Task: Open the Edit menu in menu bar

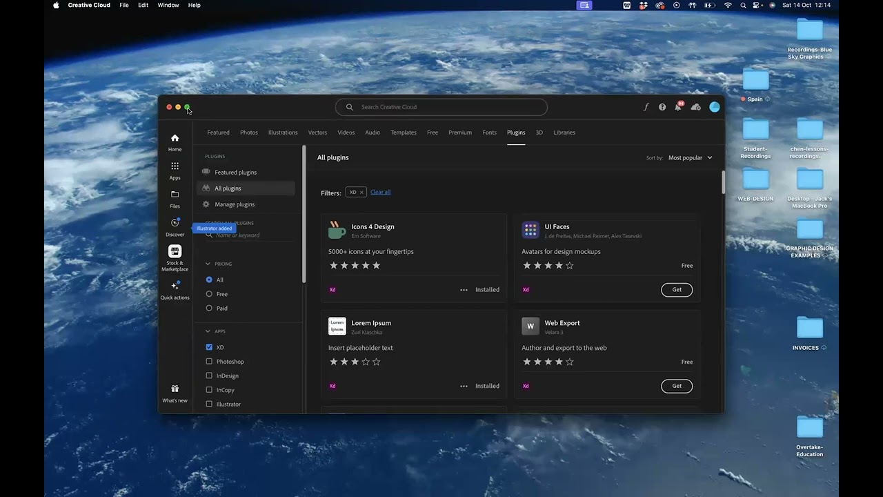Action: point(143,5)
